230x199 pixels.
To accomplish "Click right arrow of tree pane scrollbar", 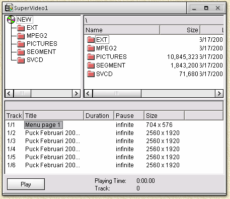I will click(x=76, y=93).
